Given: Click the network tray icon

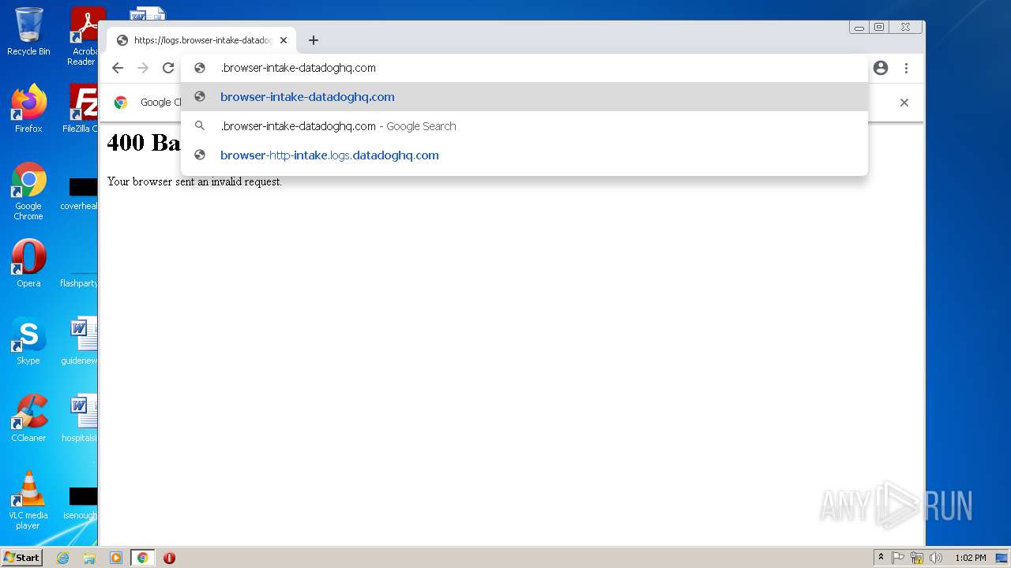Looking at the screenshot, I should click(x=917, y=558).
